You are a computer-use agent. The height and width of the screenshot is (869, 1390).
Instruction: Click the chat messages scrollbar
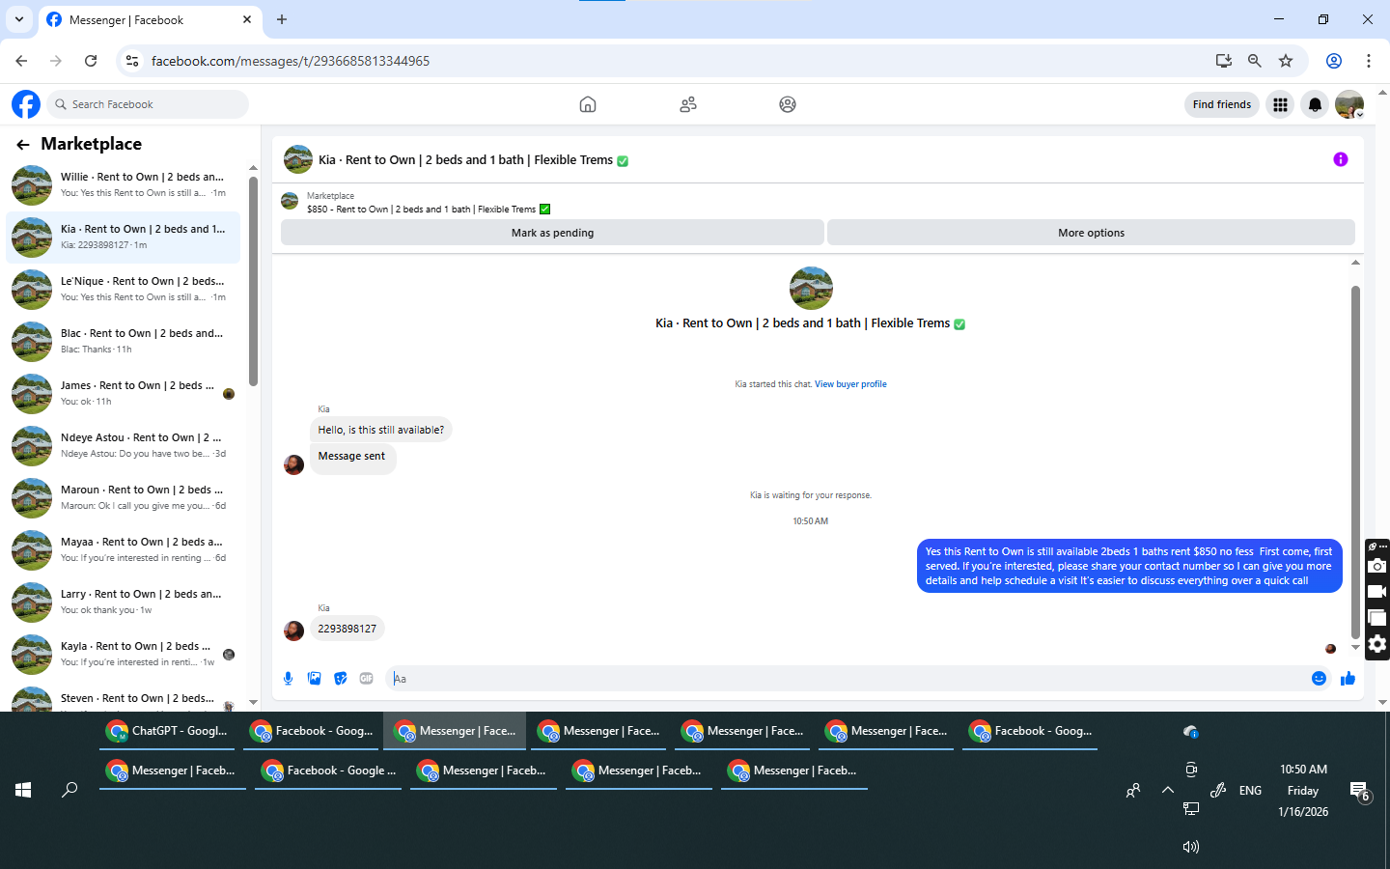(x=1355, y=463)
